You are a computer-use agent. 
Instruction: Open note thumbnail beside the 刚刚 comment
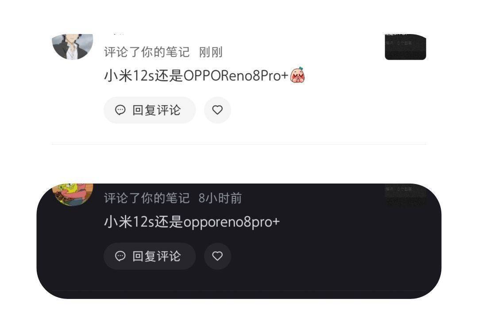pos(405,46)
